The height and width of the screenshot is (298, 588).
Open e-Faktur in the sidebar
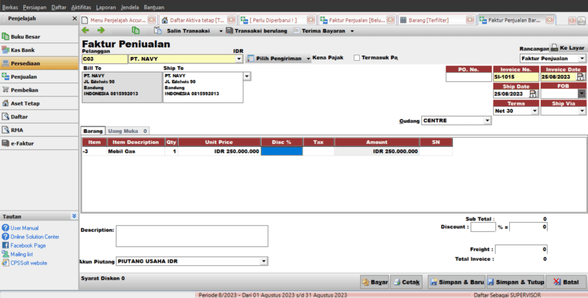coord(40,143)
